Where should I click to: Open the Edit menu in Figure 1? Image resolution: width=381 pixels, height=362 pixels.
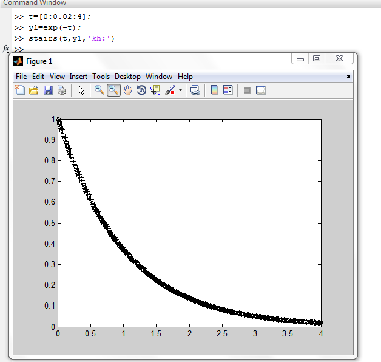(38, 77)
